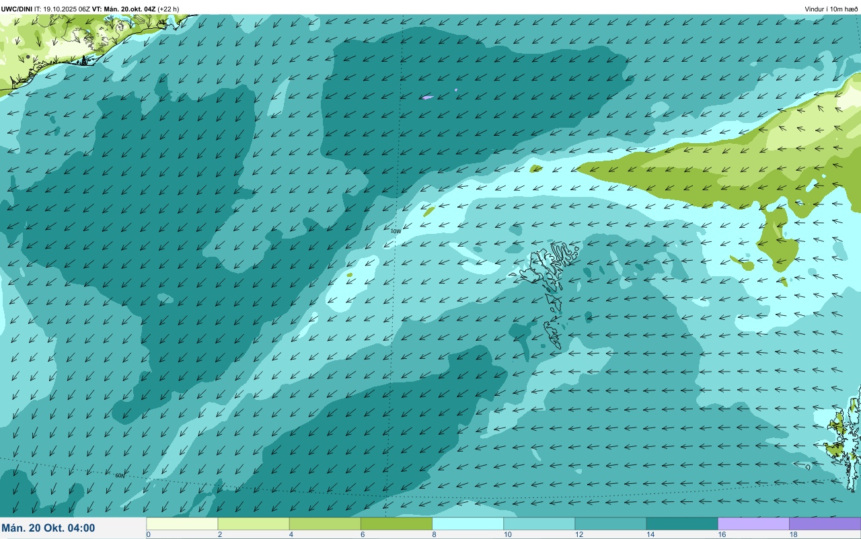Click legend value '18'
The width and height of the screenshot is (861, 539).
(793, 534)
